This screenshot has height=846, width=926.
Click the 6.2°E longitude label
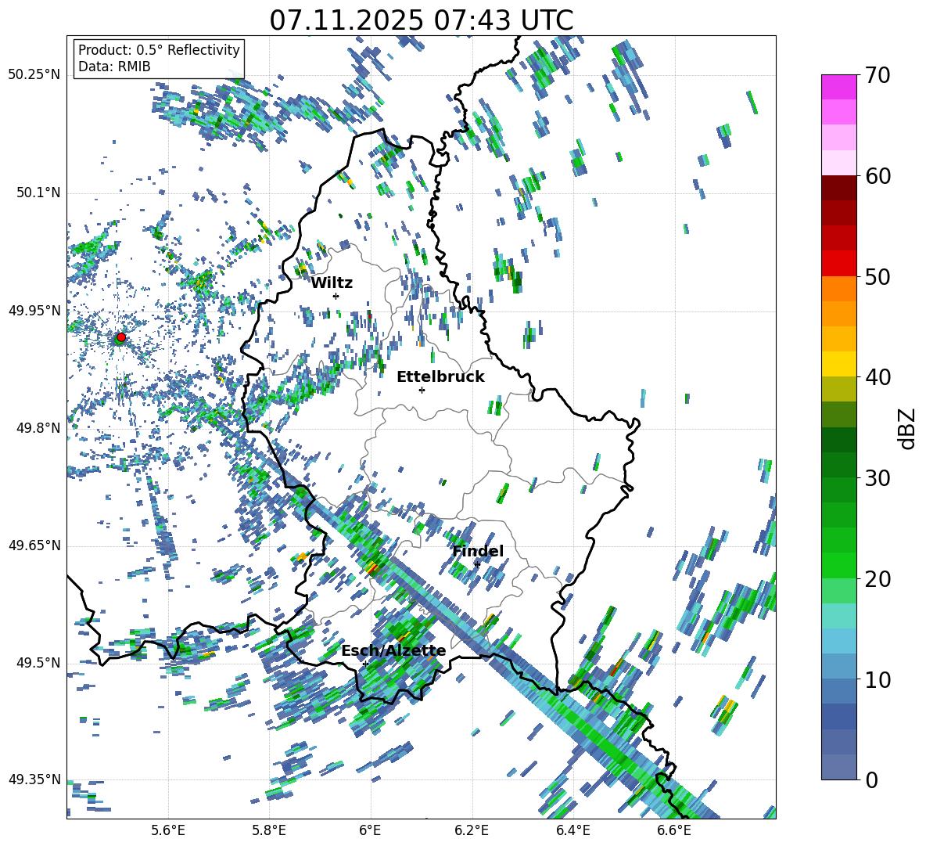point(472,830)
